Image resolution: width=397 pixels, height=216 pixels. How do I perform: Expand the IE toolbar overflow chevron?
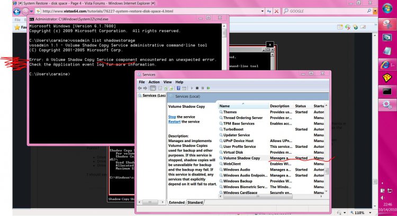pyautogui.click(x=375, y=25)
